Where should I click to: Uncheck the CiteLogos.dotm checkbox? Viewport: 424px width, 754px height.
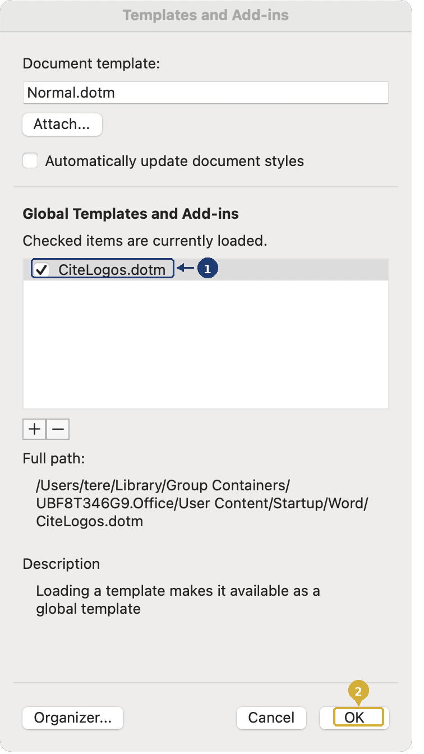(42, 270)
